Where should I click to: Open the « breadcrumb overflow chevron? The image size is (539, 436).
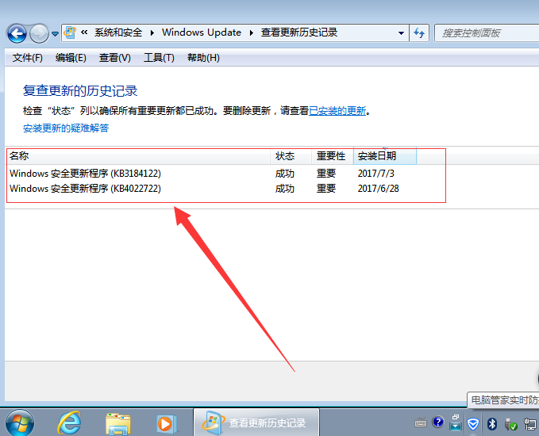click(x=84, y=33)
